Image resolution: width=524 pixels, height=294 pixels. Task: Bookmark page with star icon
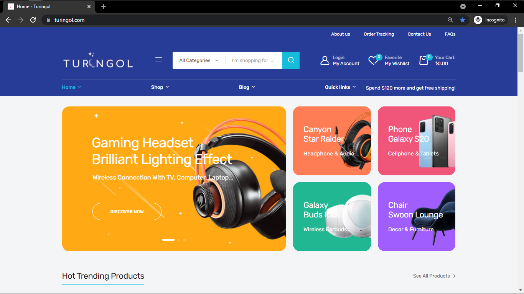[463, 20]
